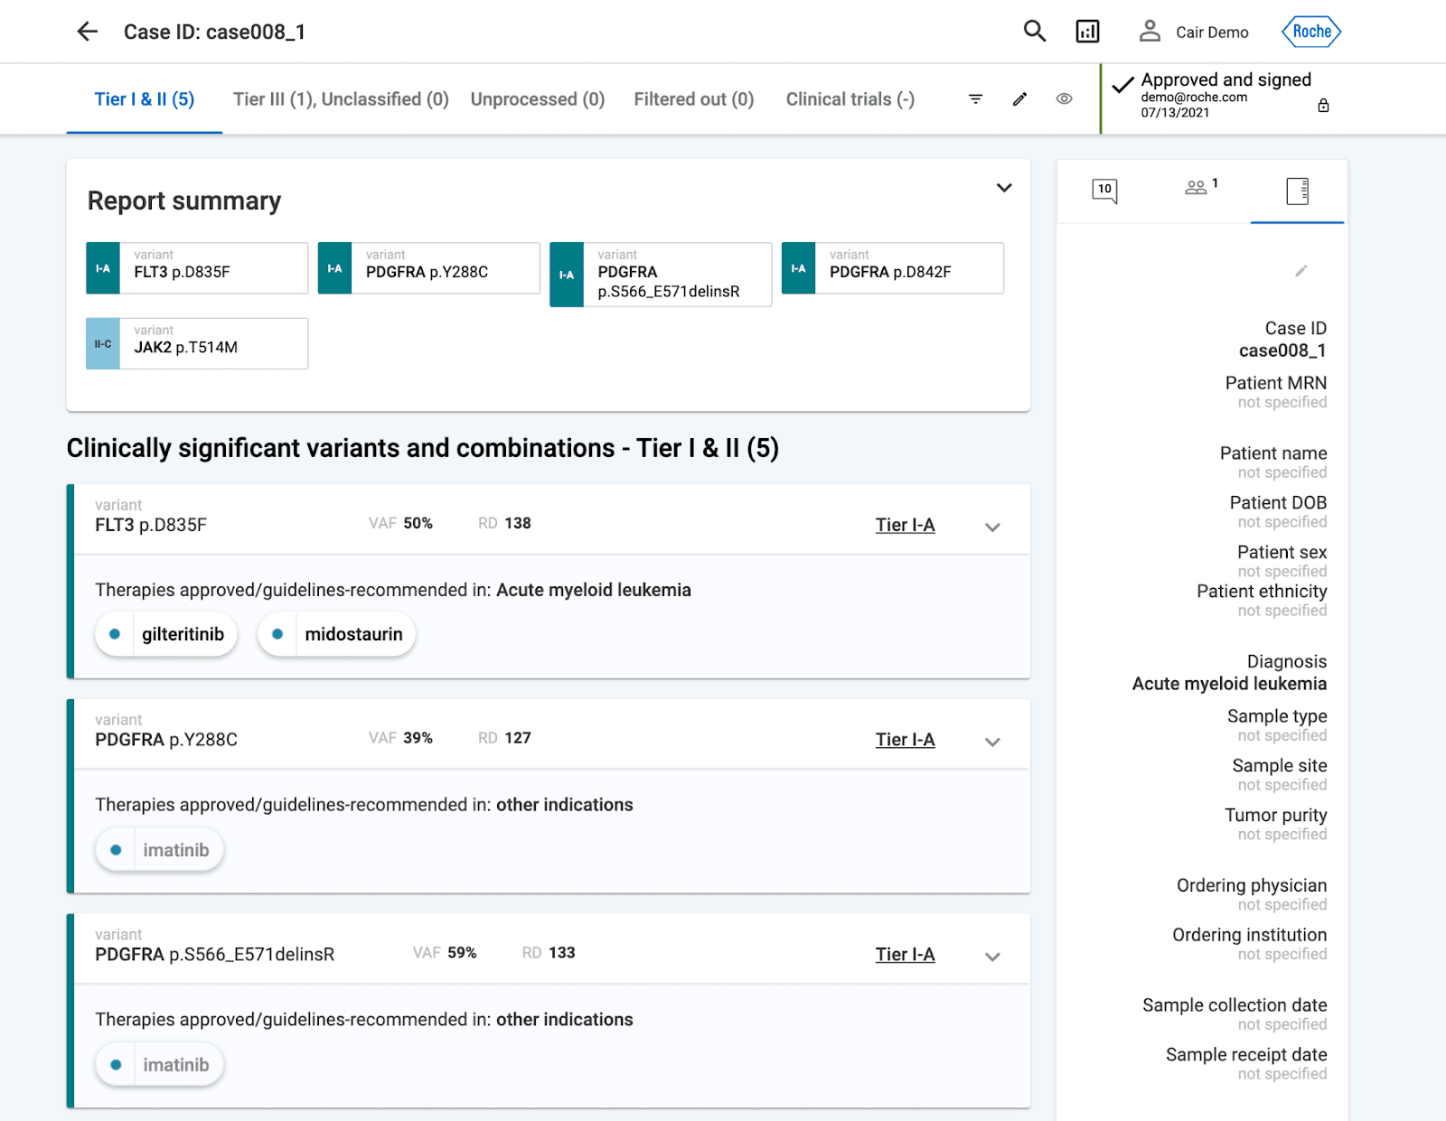
Task: Click Ordering physician field
Action: (1252, 894)
